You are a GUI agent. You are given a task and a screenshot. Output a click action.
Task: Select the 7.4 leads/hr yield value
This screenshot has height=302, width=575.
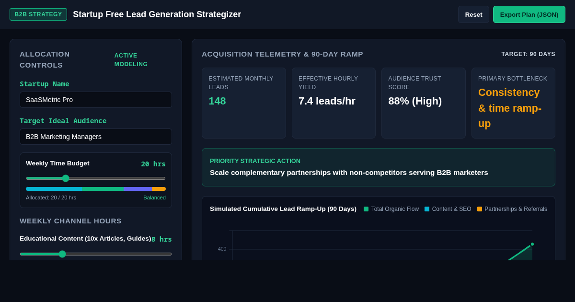327,101
